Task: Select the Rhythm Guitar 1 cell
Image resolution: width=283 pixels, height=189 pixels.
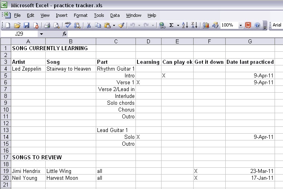Action: pos(116,69)
